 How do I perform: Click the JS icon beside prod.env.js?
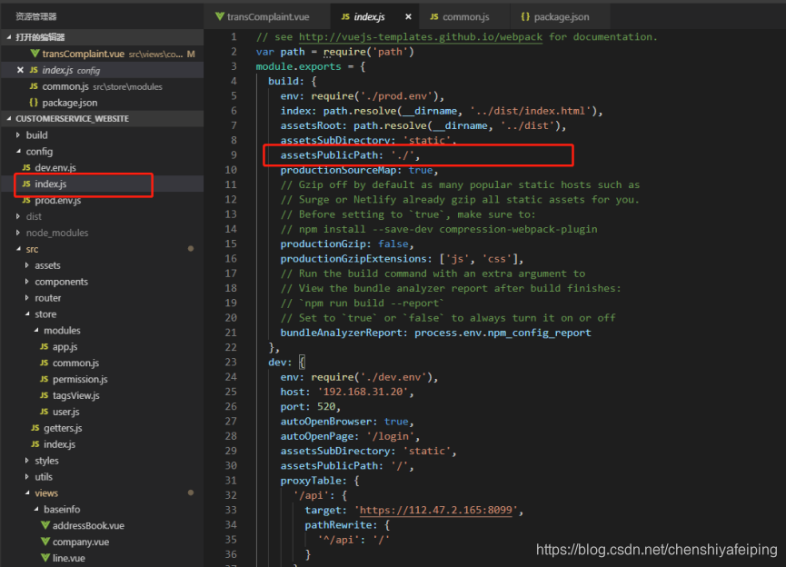pyautogui.click(x=26, y=200)
